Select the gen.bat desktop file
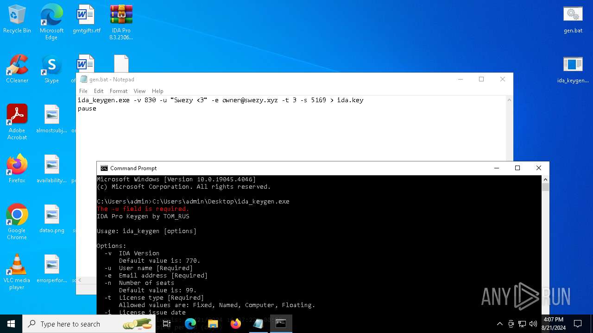 (x=573, y=19)
